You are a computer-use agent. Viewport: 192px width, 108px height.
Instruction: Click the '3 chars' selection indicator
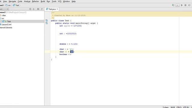[165, 107]
